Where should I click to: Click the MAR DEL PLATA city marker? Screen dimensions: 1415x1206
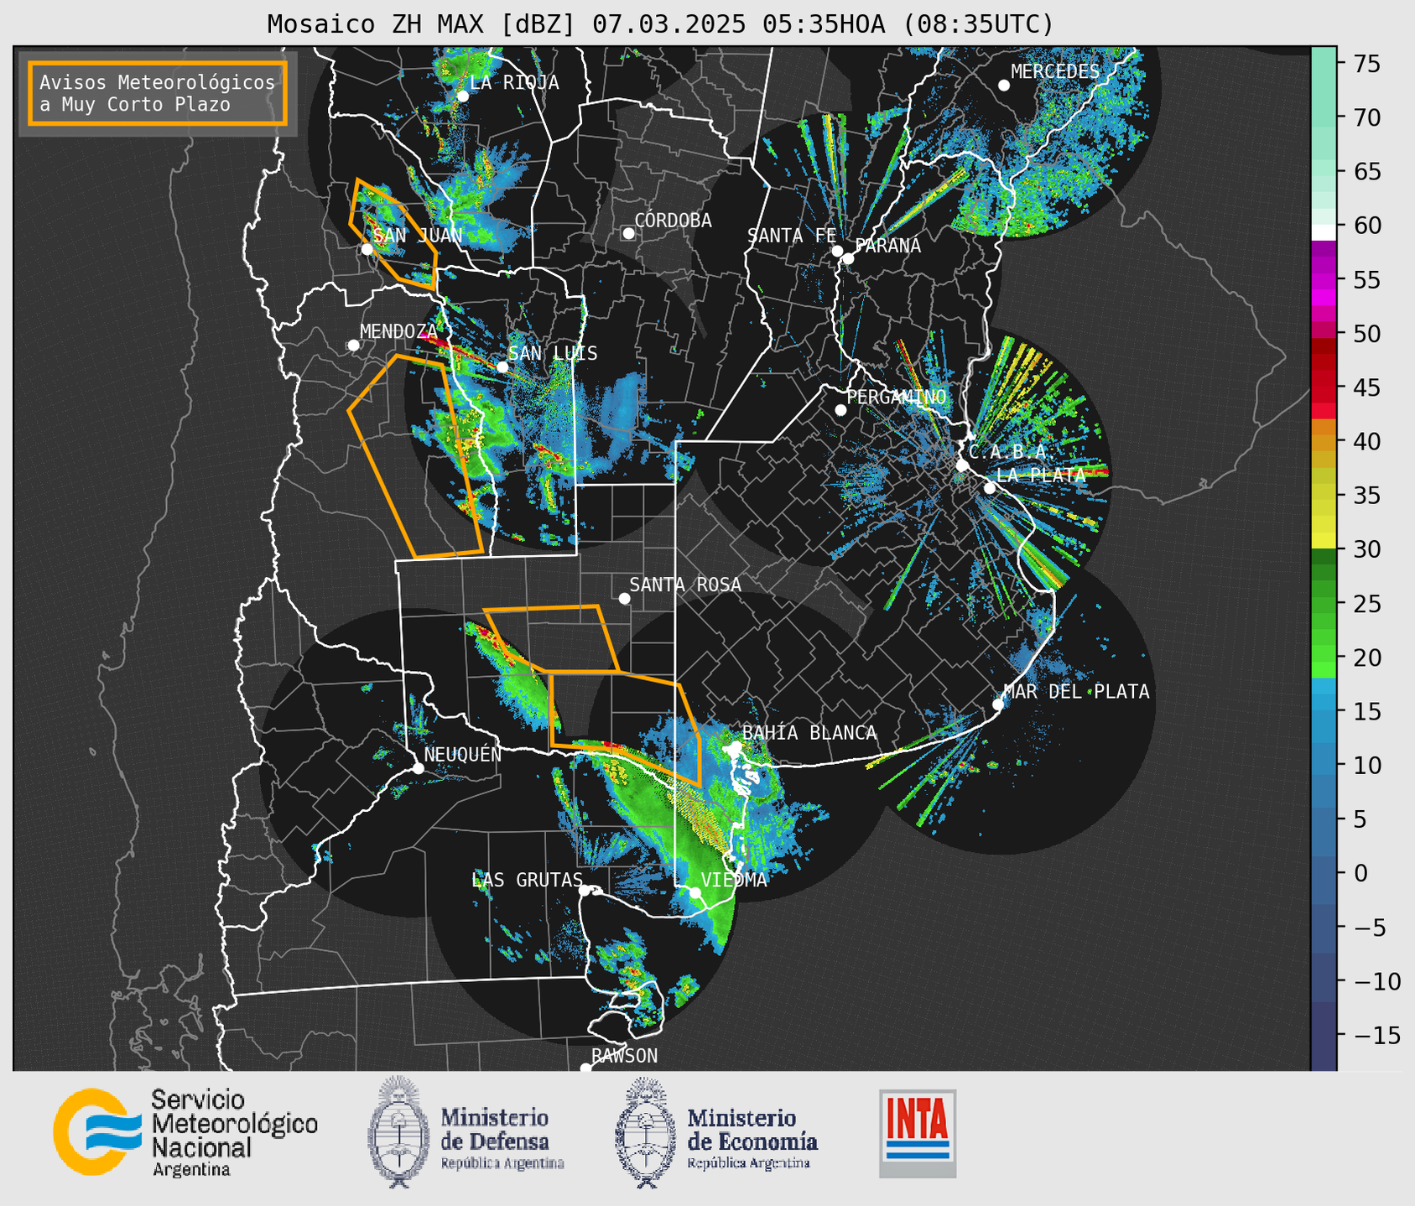(x=998, y=704)
